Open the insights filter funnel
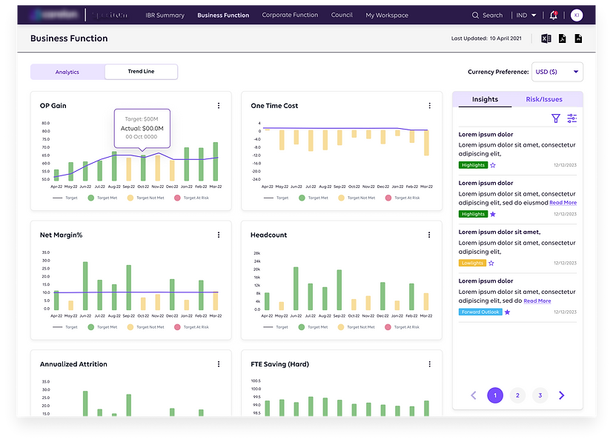613x439 pixels. 555,118
